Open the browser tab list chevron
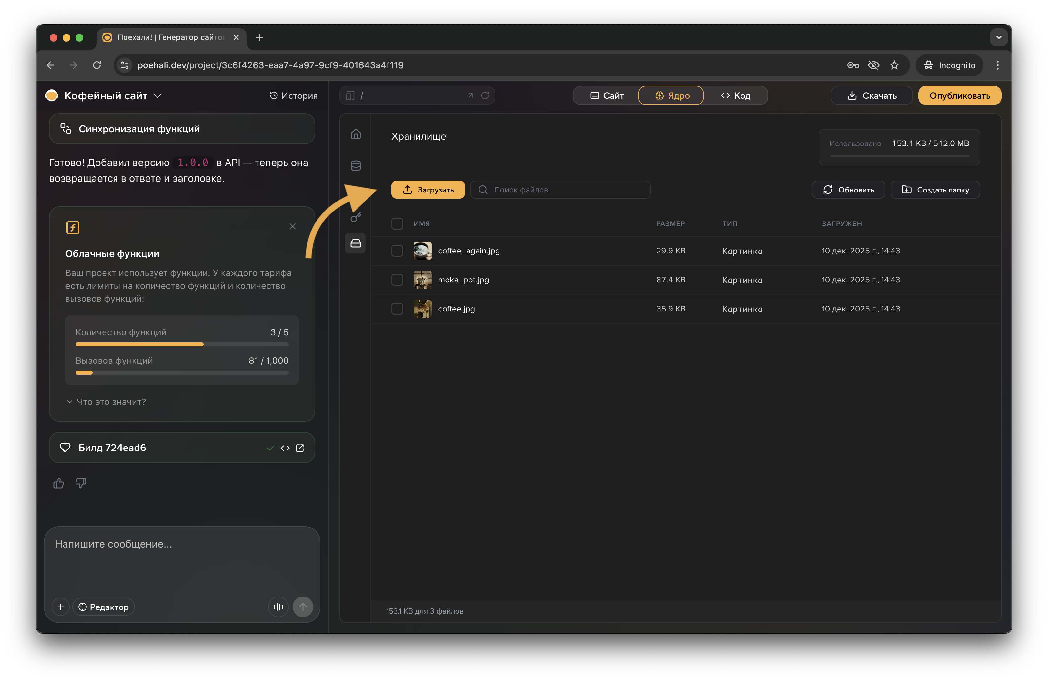Screen dimensions: 1048x681 [x=998, y=37]
